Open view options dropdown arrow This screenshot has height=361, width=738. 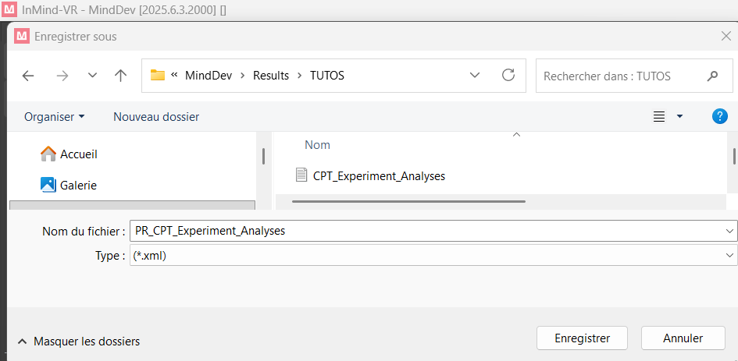(679, 116)
